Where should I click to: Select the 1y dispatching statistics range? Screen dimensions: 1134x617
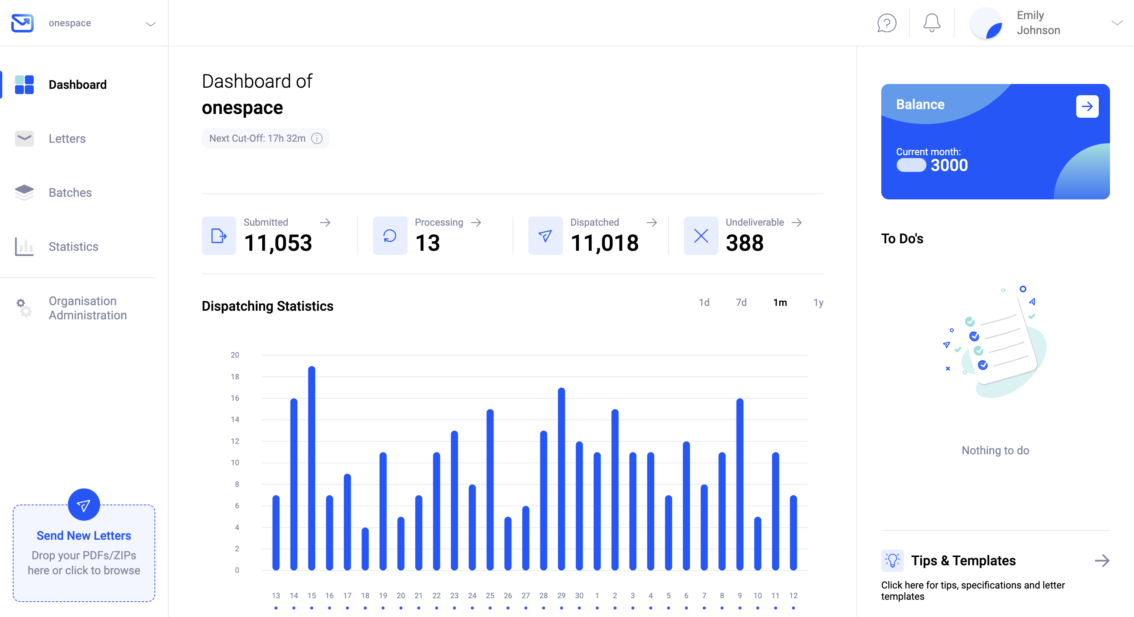[x=818, y=303]
